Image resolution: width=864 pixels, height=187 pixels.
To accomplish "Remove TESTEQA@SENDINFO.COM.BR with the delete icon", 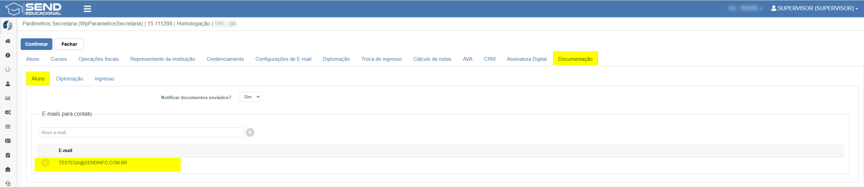I will [45, 163].
